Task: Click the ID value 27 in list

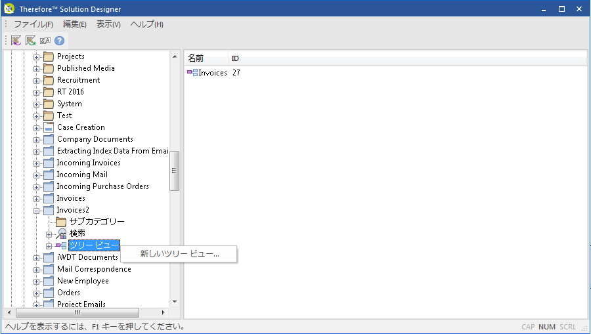Action: coord(236,73)
